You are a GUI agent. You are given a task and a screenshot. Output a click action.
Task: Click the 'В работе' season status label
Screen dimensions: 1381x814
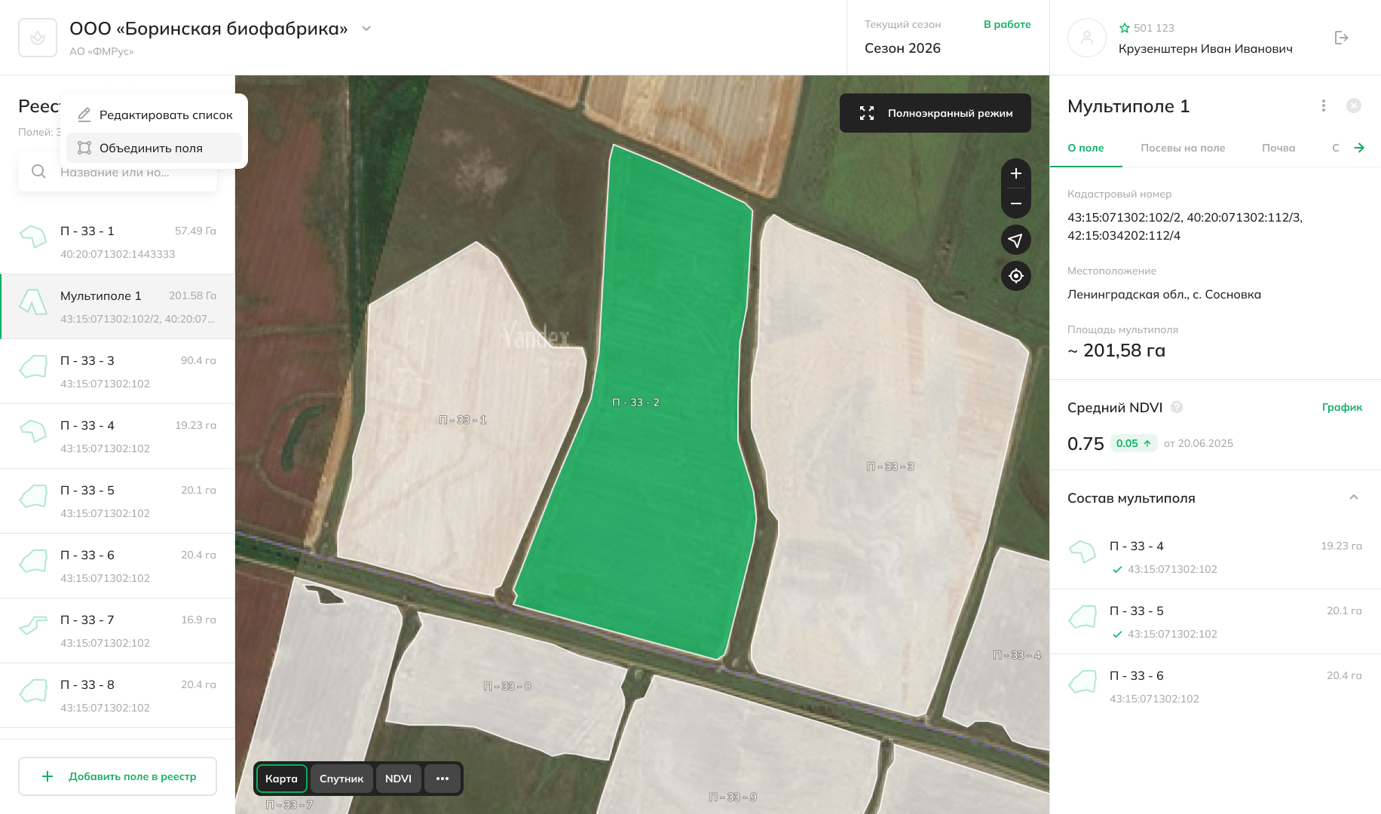(x=1007, y=24)
